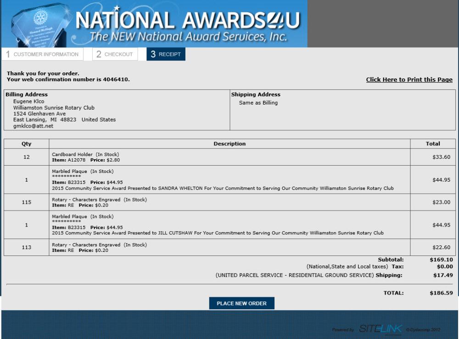Click the Item A12078 price line
This screenshot has width=459, height=339.
point(86,160)
